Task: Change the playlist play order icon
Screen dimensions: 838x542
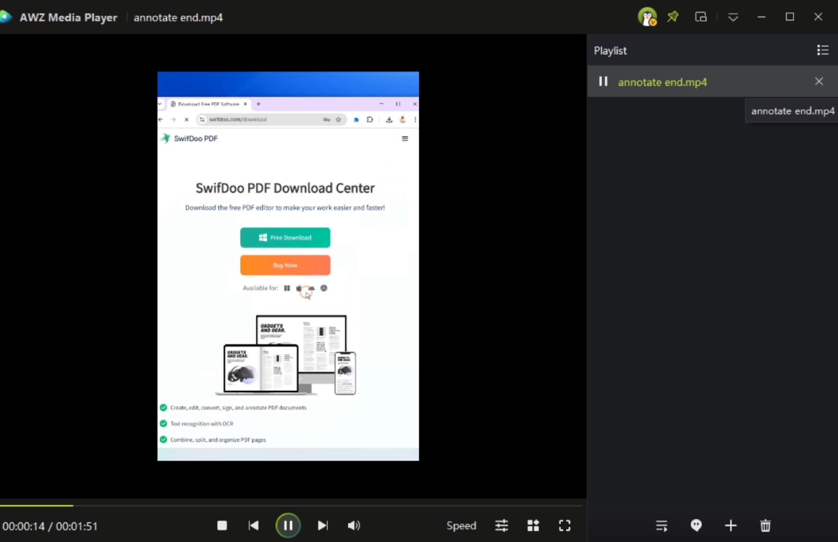Action: (x=661, y=525)
